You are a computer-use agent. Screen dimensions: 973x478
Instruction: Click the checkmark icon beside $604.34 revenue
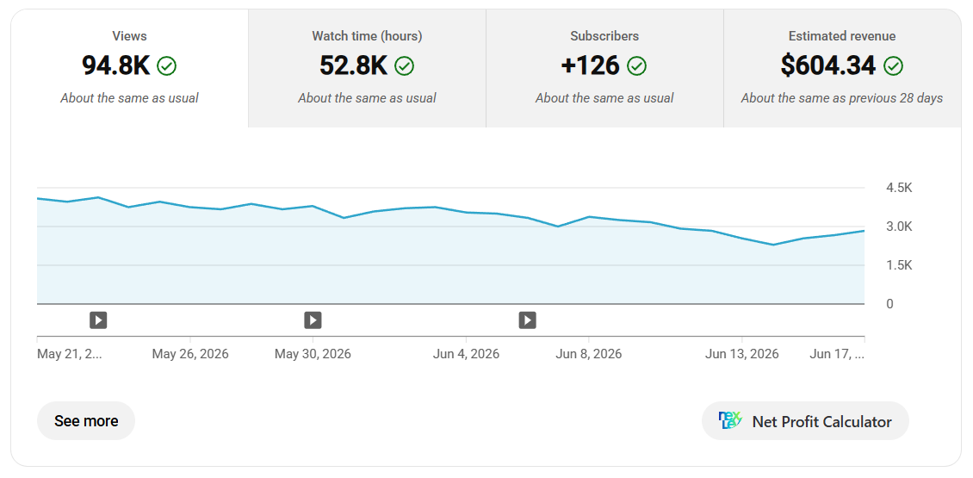(x=893, y=65)
